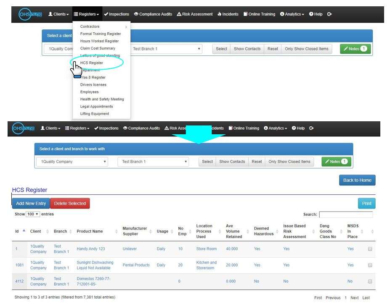Tick the checkbox on the Domestos row
Viewport: 390px width, 308px height.
370,281
